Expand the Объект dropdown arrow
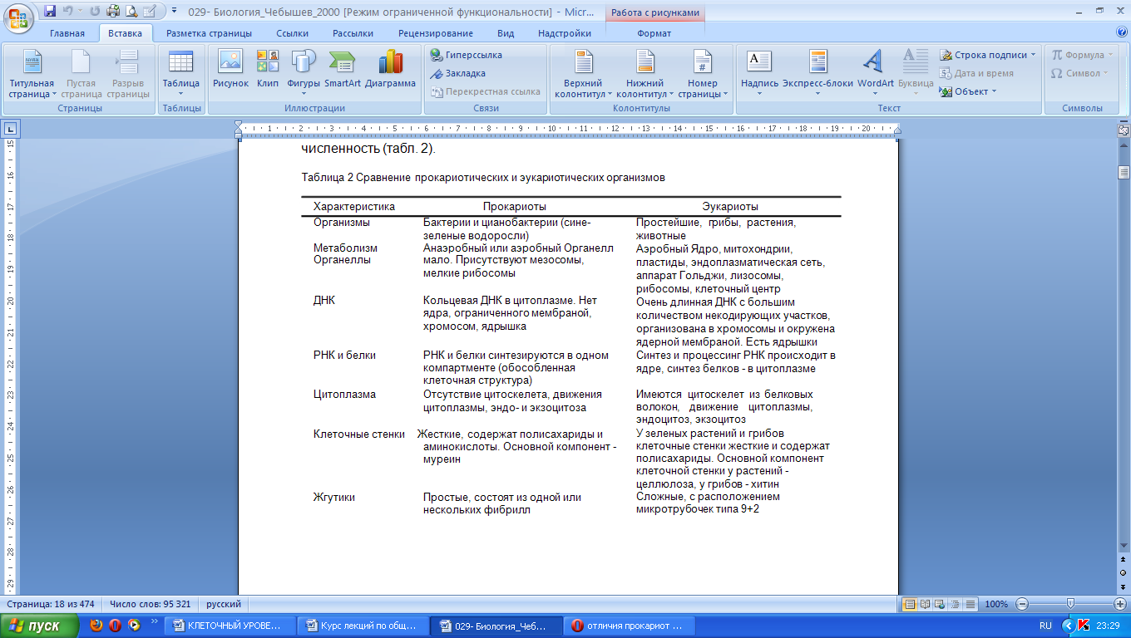Screen dimensions: 1131x638 (x=995, y=91)
